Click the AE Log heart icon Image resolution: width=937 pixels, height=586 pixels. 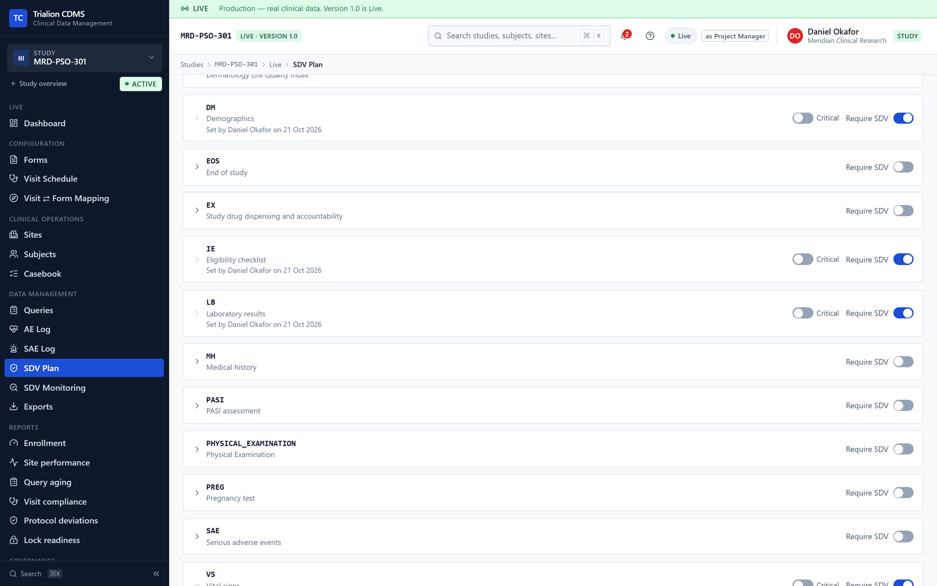14,329
